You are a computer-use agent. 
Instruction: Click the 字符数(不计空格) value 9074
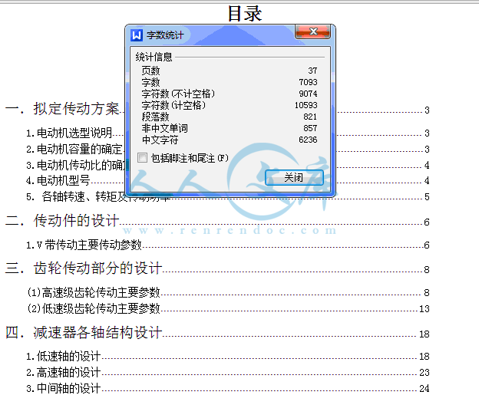click(309, 94)
